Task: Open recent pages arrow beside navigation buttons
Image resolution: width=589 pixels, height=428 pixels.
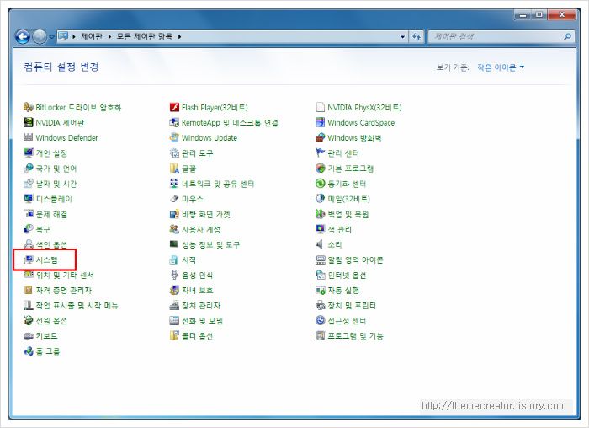Action: (x=51, y=37)
